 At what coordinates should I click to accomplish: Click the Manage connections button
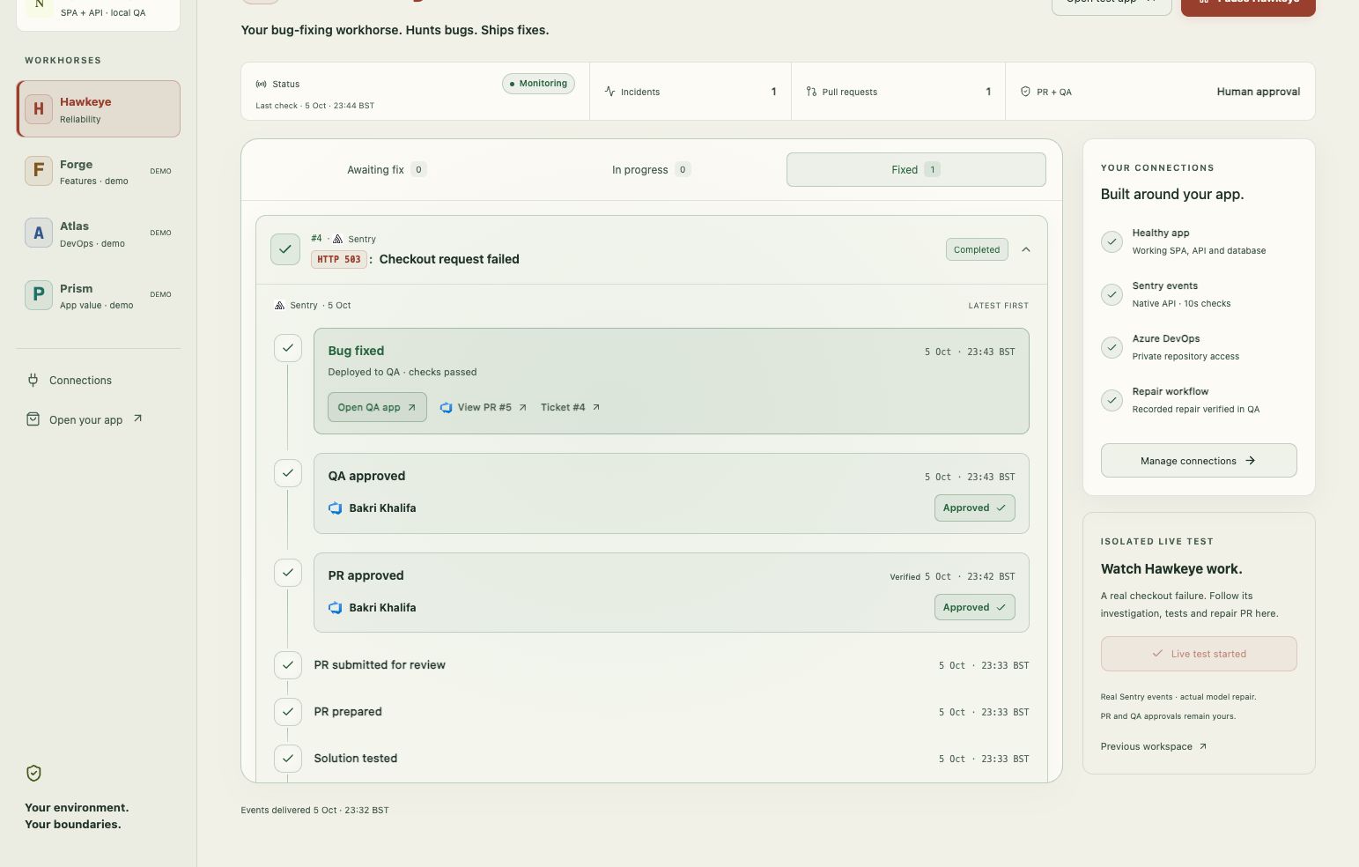1199,461
